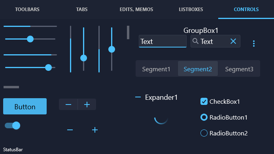
Task: Click the top horizontal slider thumb
Action: [30, 39]
